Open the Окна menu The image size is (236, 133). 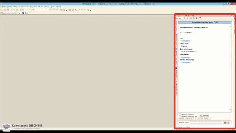52,7
